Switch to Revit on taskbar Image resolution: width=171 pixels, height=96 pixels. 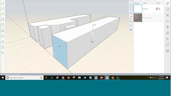point(96,78)
